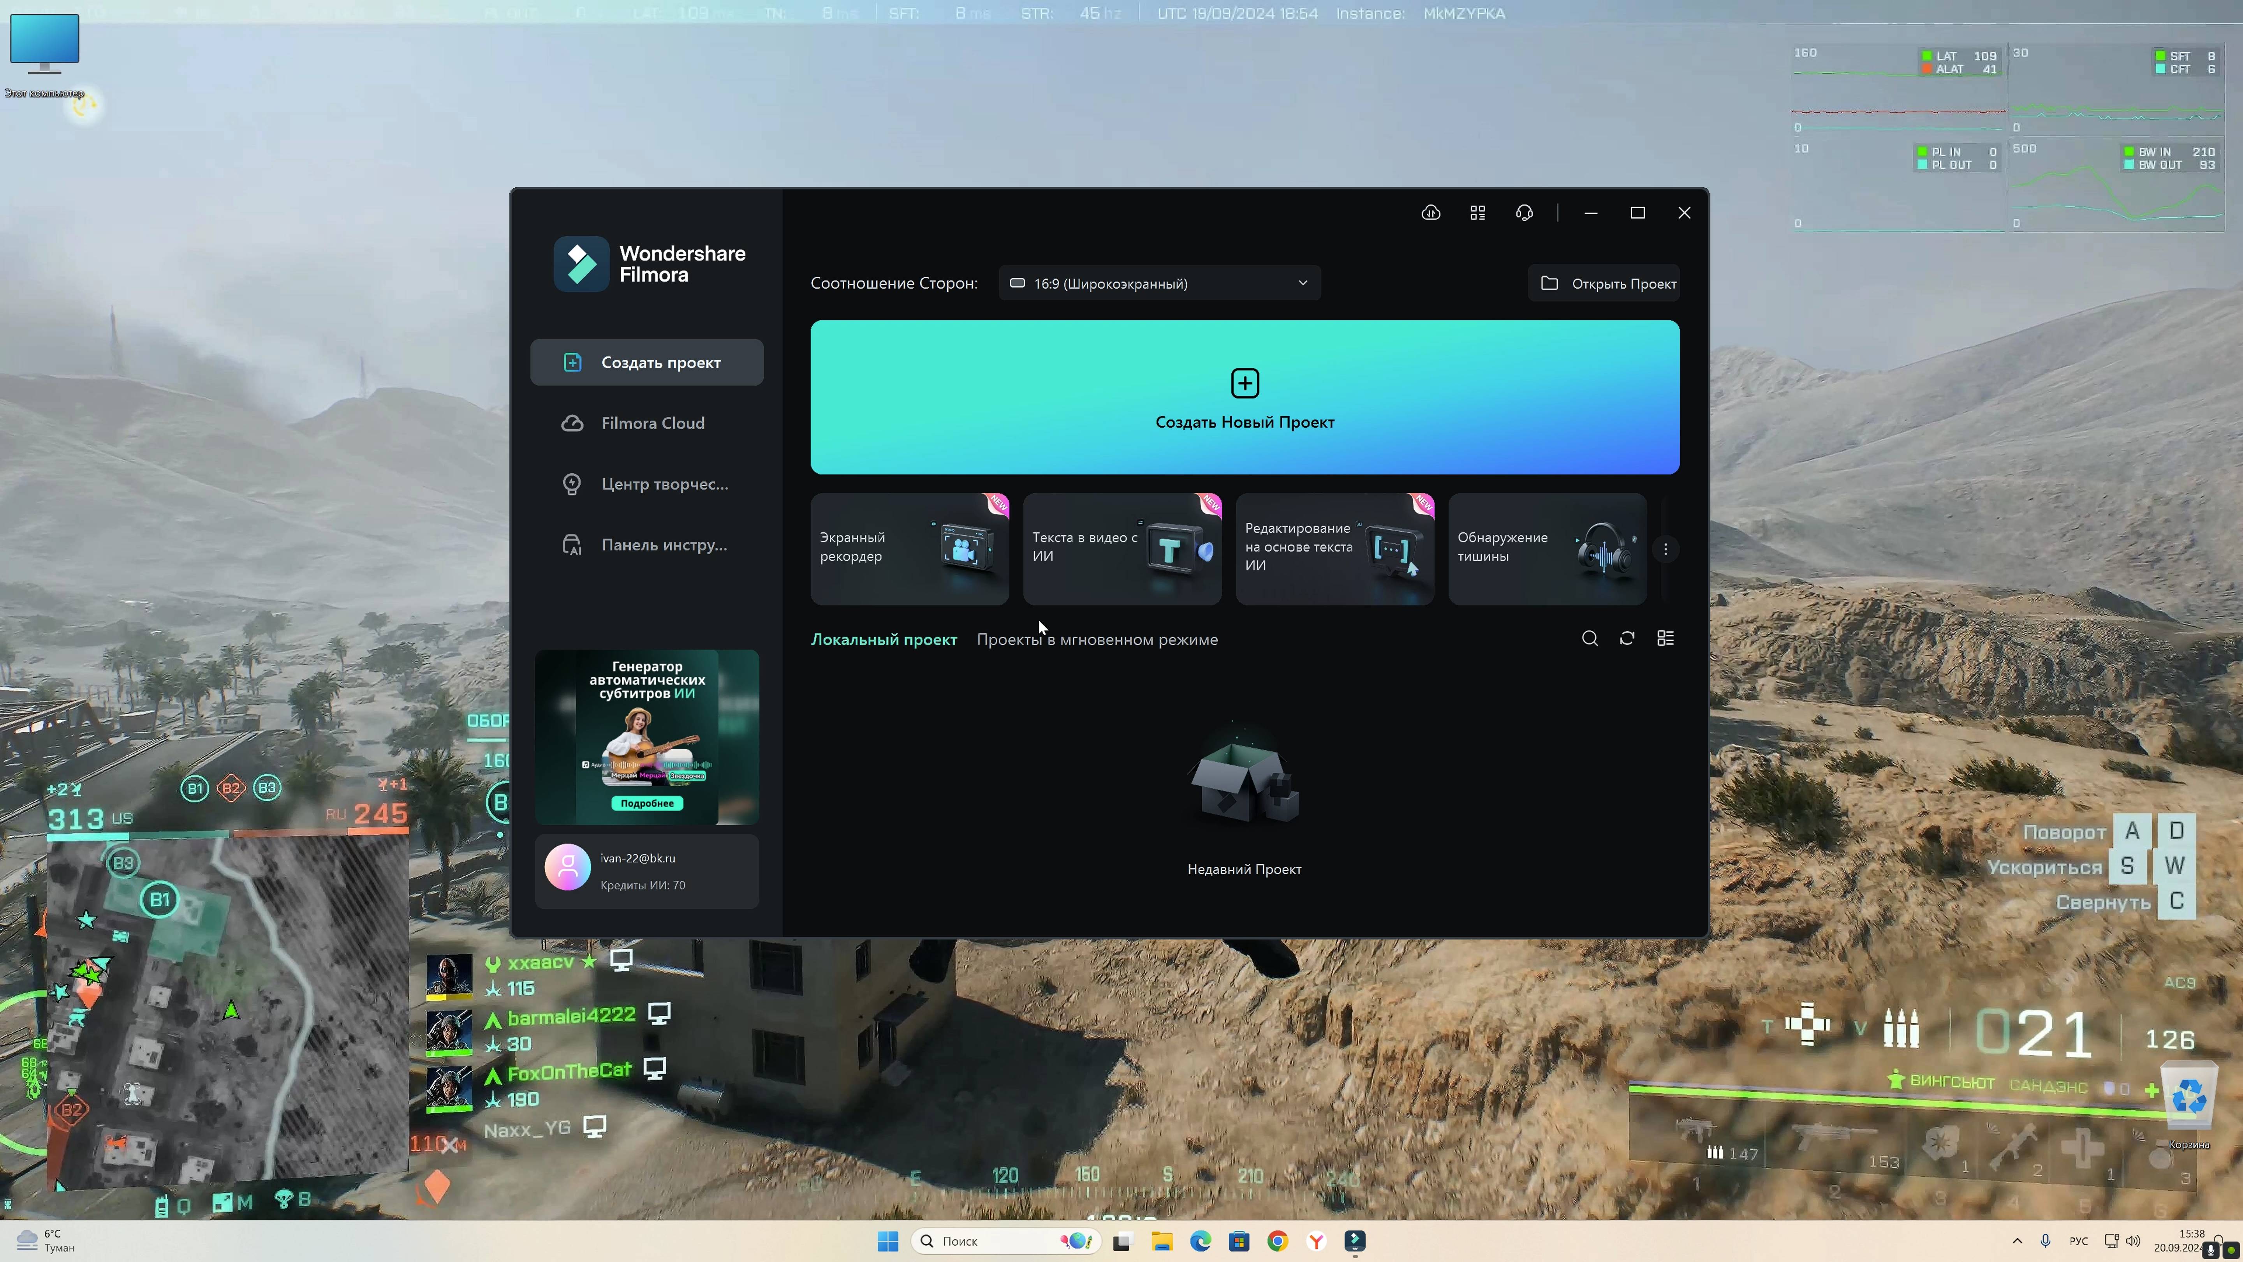Launch Экранный рекордер tool card
This screenshot has height=1262, width=2243.
909,549
